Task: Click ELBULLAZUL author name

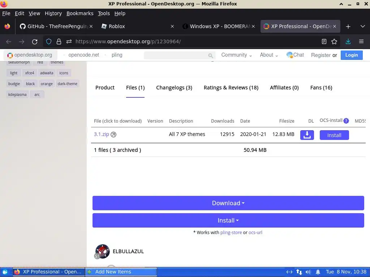Action: (x=128, y=251)
